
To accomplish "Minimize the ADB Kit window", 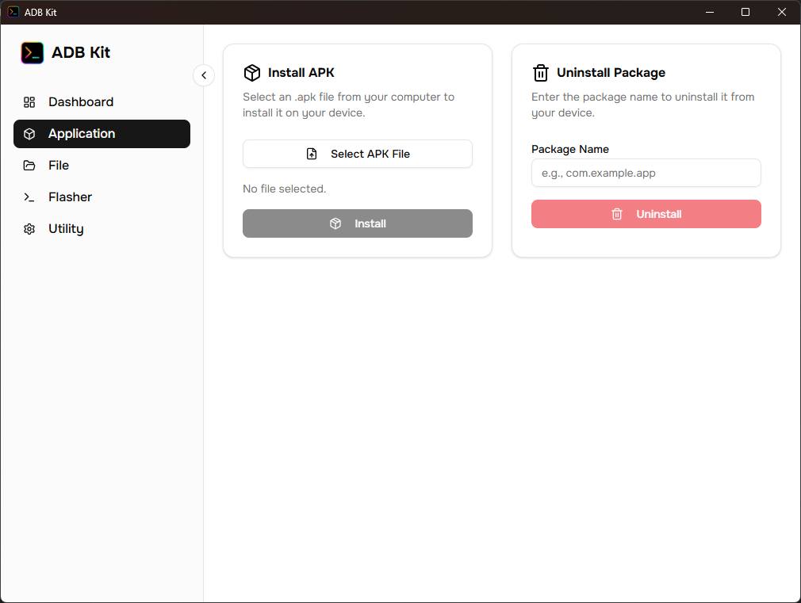I will click(710, 12).
